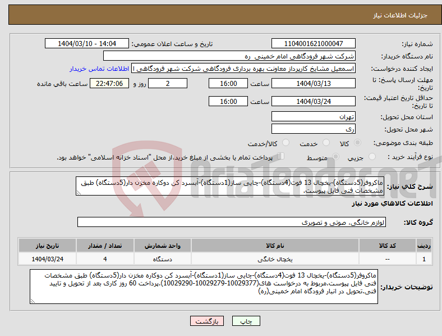The image size is (442, 336).
Task: Click the گروه کالا field
Action: click(x=232, y=222)
